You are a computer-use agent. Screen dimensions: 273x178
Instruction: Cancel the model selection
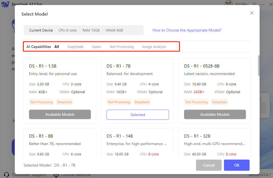[x=209, y=165]
